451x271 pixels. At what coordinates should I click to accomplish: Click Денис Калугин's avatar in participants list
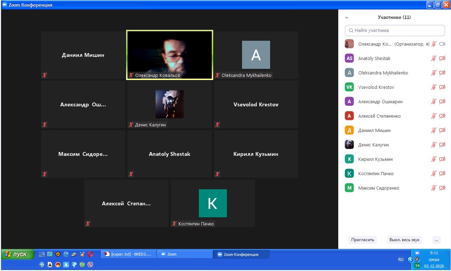(349, 145)
